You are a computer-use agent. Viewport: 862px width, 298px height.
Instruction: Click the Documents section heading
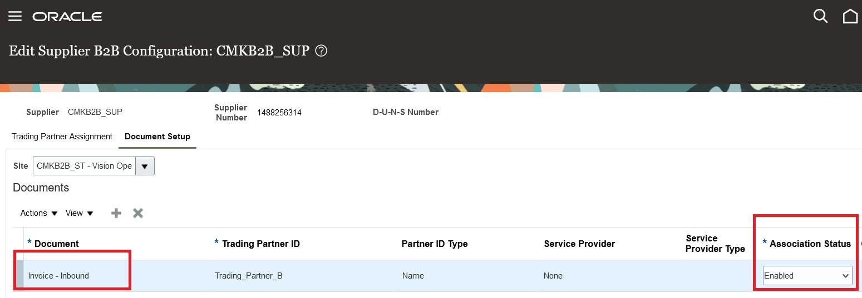41,188
